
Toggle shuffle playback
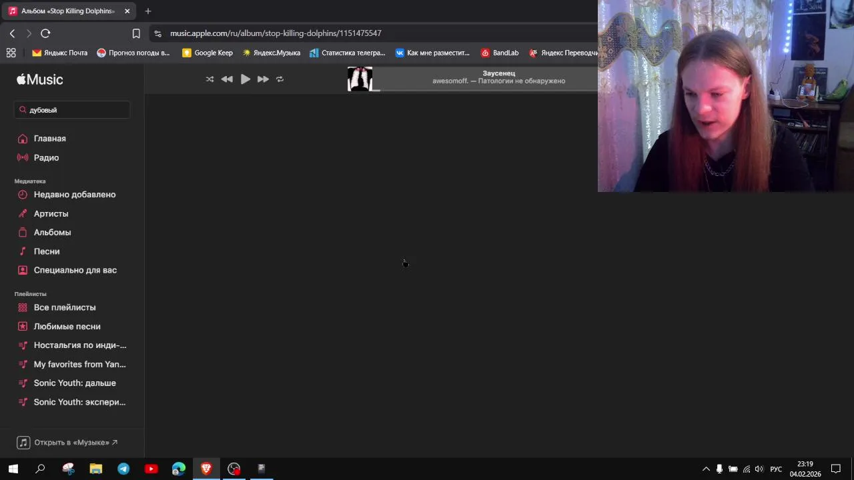209,79
